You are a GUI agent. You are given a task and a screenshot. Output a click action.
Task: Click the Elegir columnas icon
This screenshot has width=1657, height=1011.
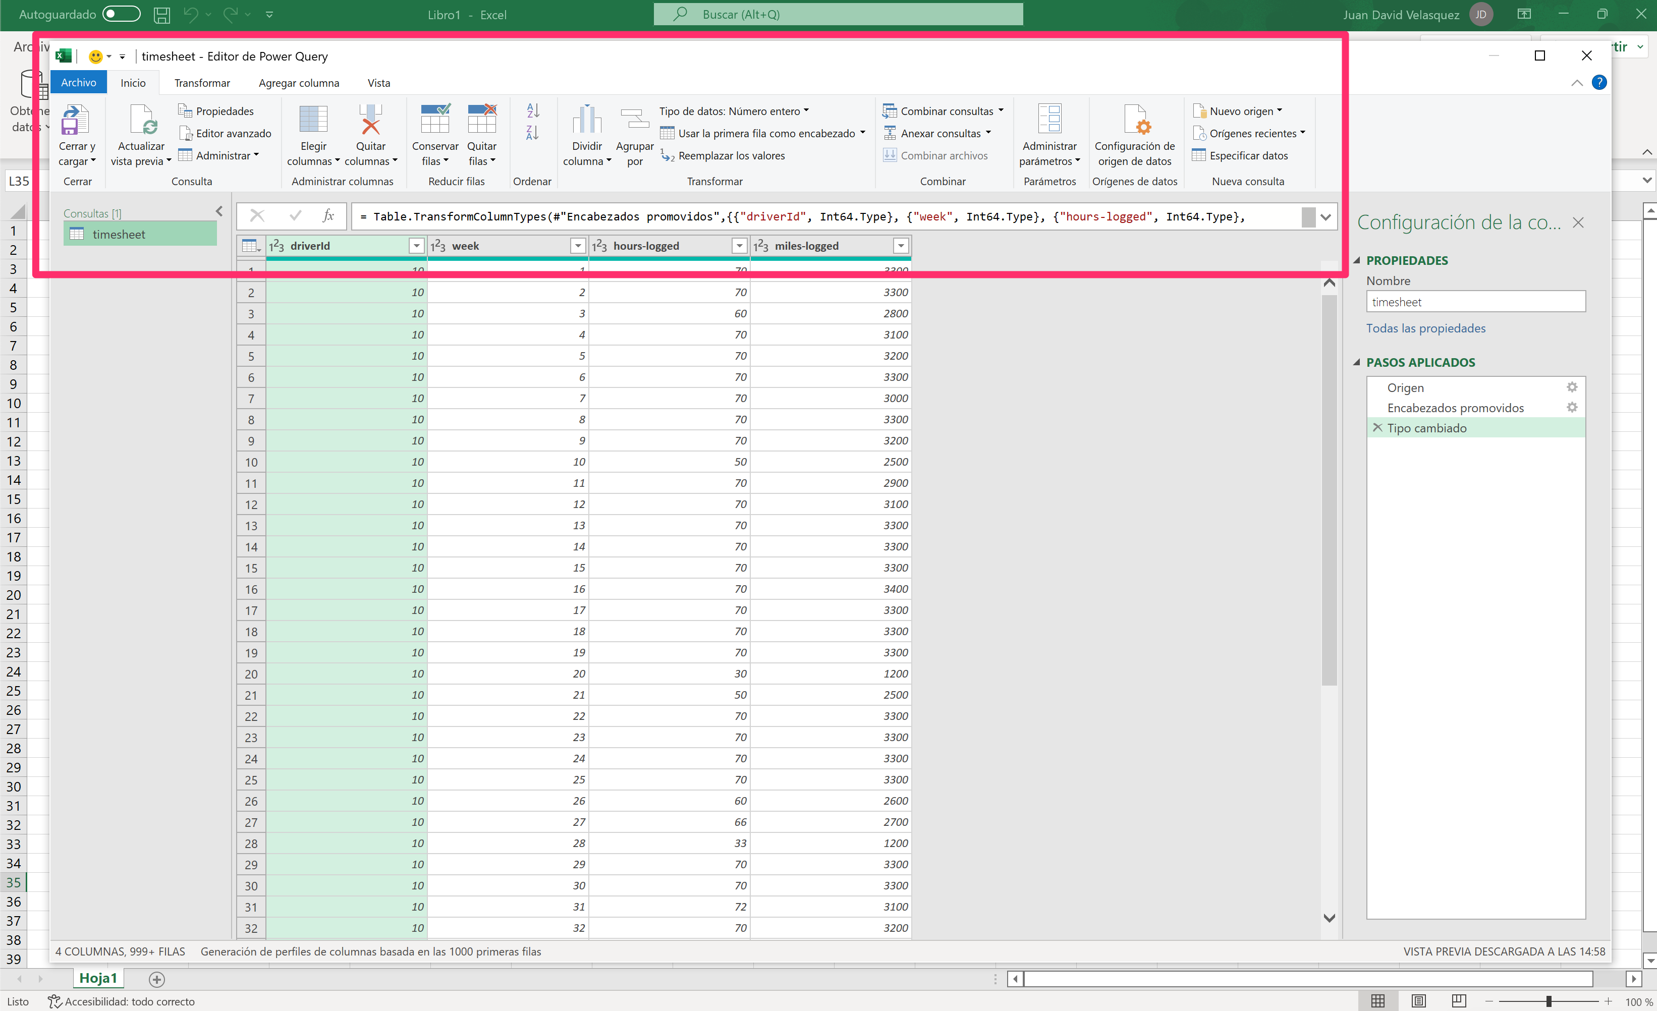click(x=313, y=120)
